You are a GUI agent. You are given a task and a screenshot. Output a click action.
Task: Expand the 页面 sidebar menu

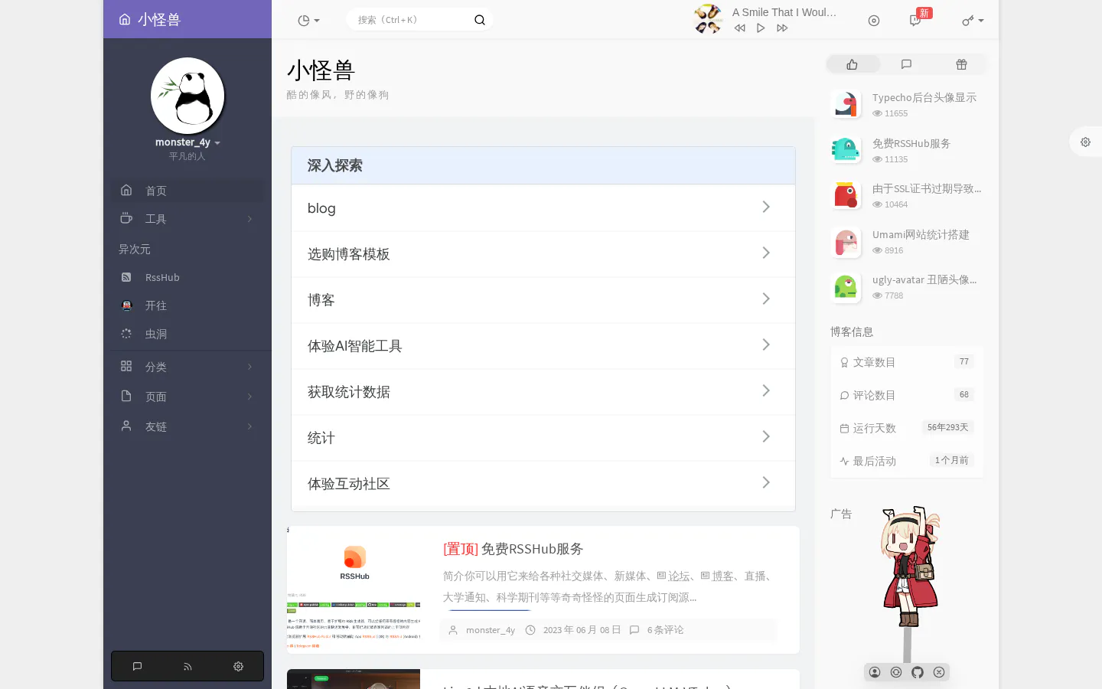tap(187, 397)
